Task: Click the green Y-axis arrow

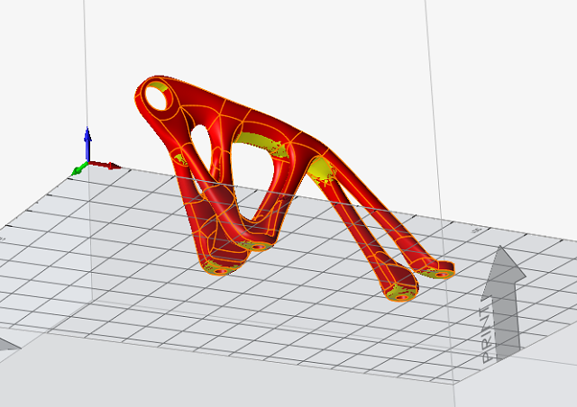Action: (x=77, y=169)
